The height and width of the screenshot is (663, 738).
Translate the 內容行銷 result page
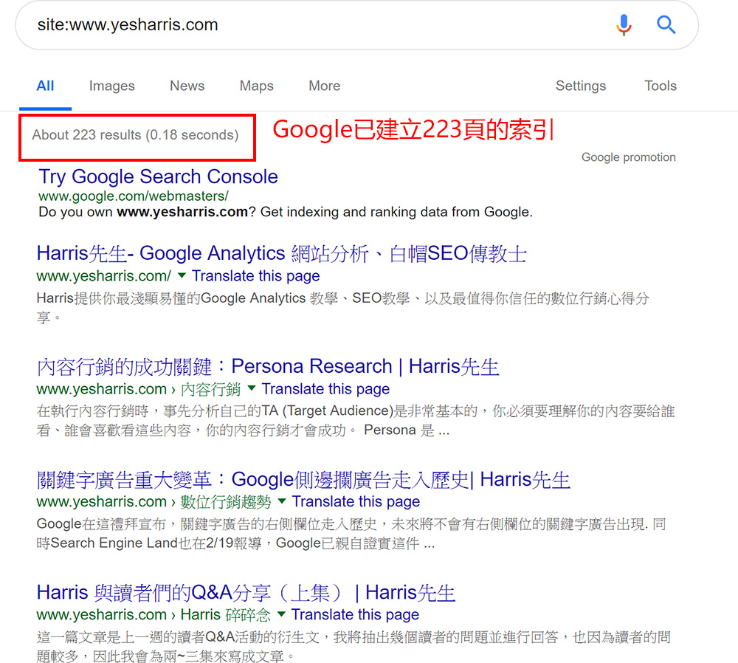[325, 389]
